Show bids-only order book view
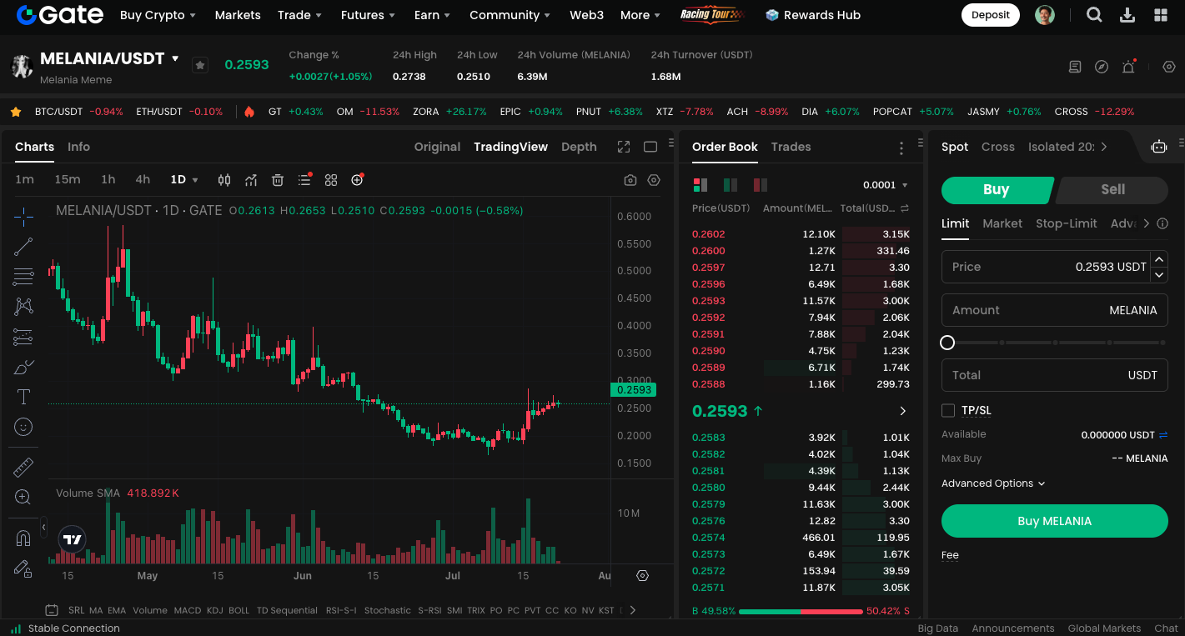 [731, 185]
